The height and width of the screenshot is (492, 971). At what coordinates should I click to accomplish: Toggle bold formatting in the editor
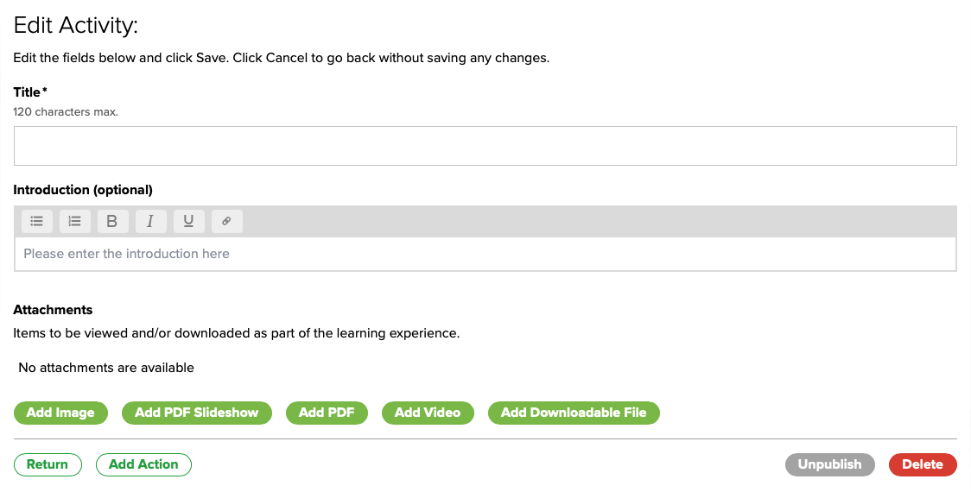tap(112, 222)
